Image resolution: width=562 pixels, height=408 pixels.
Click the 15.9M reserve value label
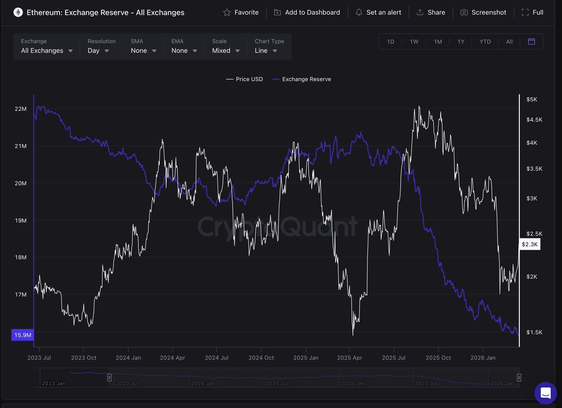coord(23,335)
